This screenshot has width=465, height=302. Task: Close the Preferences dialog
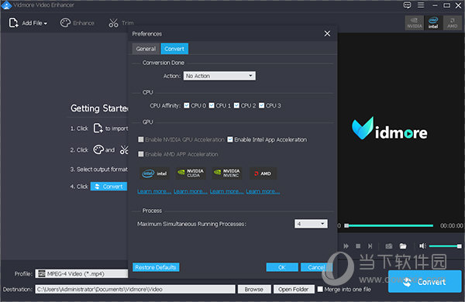(x=327, y=34)
